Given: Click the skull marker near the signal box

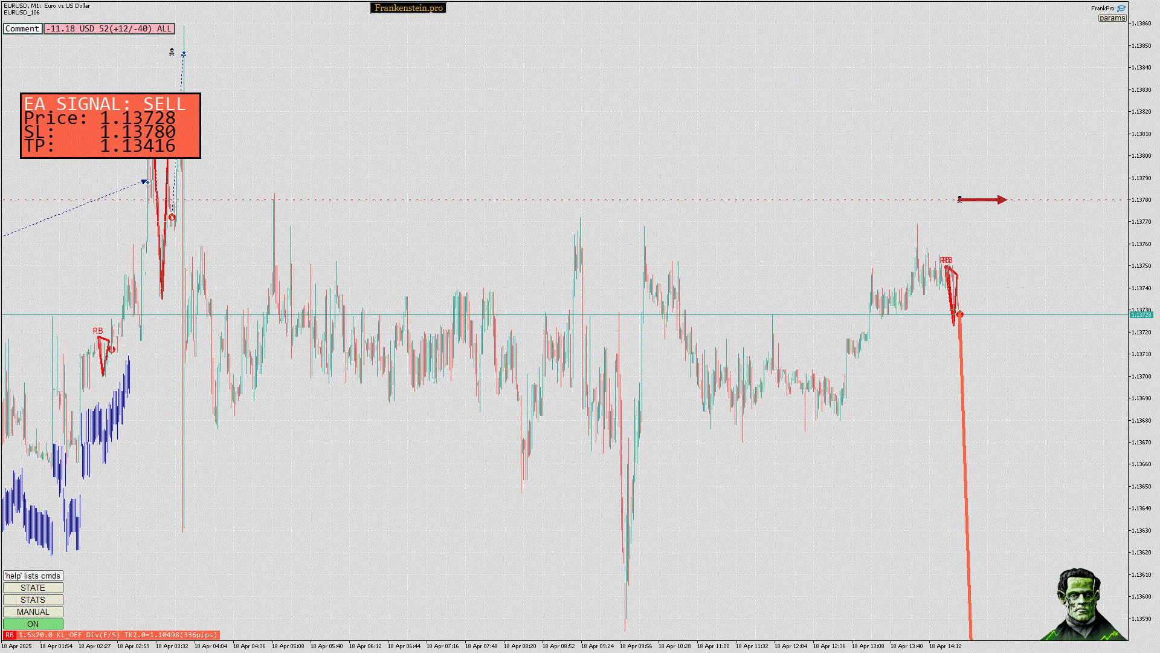Looking at the screenshot, I should (172, 53).
